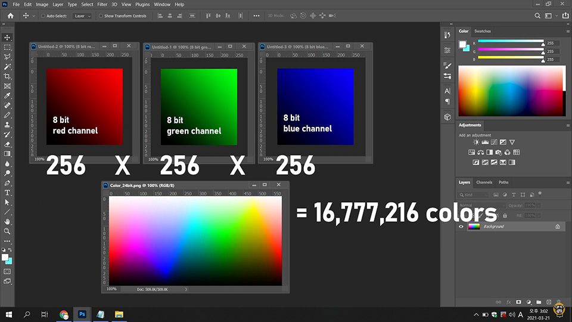Viewport: 572px width, 322px height.
Task: Select the Dodge tool
Action: tap(7, 173)
